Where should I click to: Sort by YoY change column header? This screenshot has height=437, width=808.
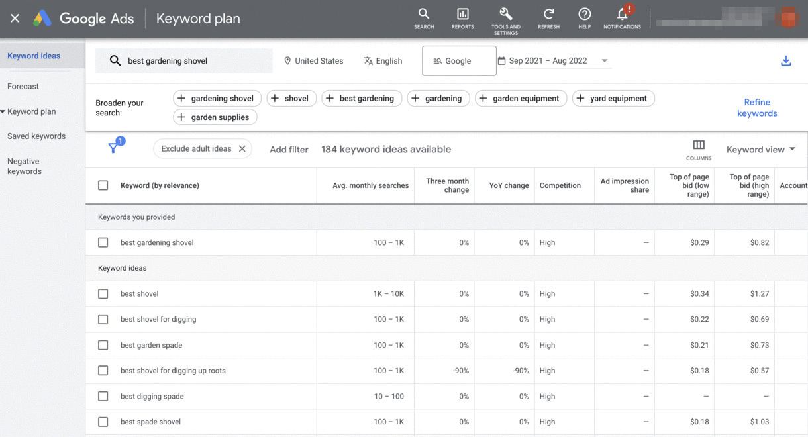click(509, 185)
